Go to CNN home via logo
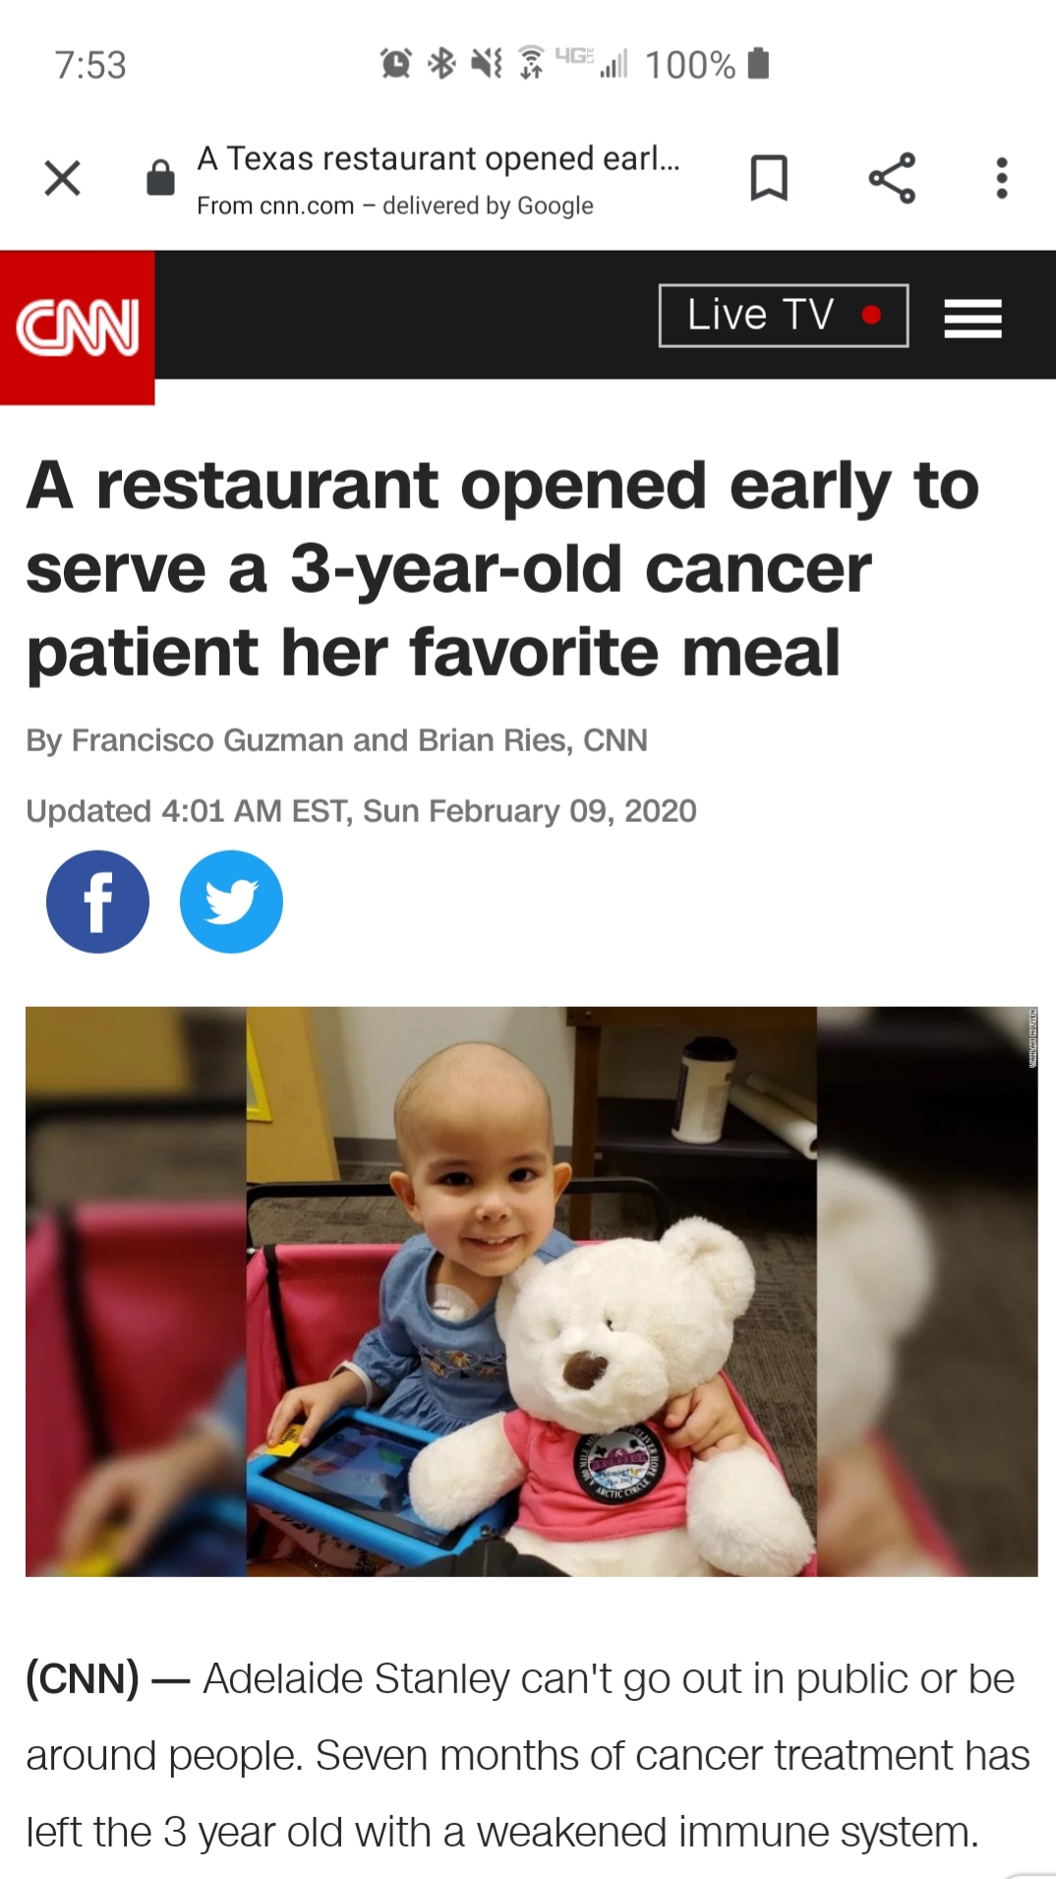1056x1879 pixels. 77,327
